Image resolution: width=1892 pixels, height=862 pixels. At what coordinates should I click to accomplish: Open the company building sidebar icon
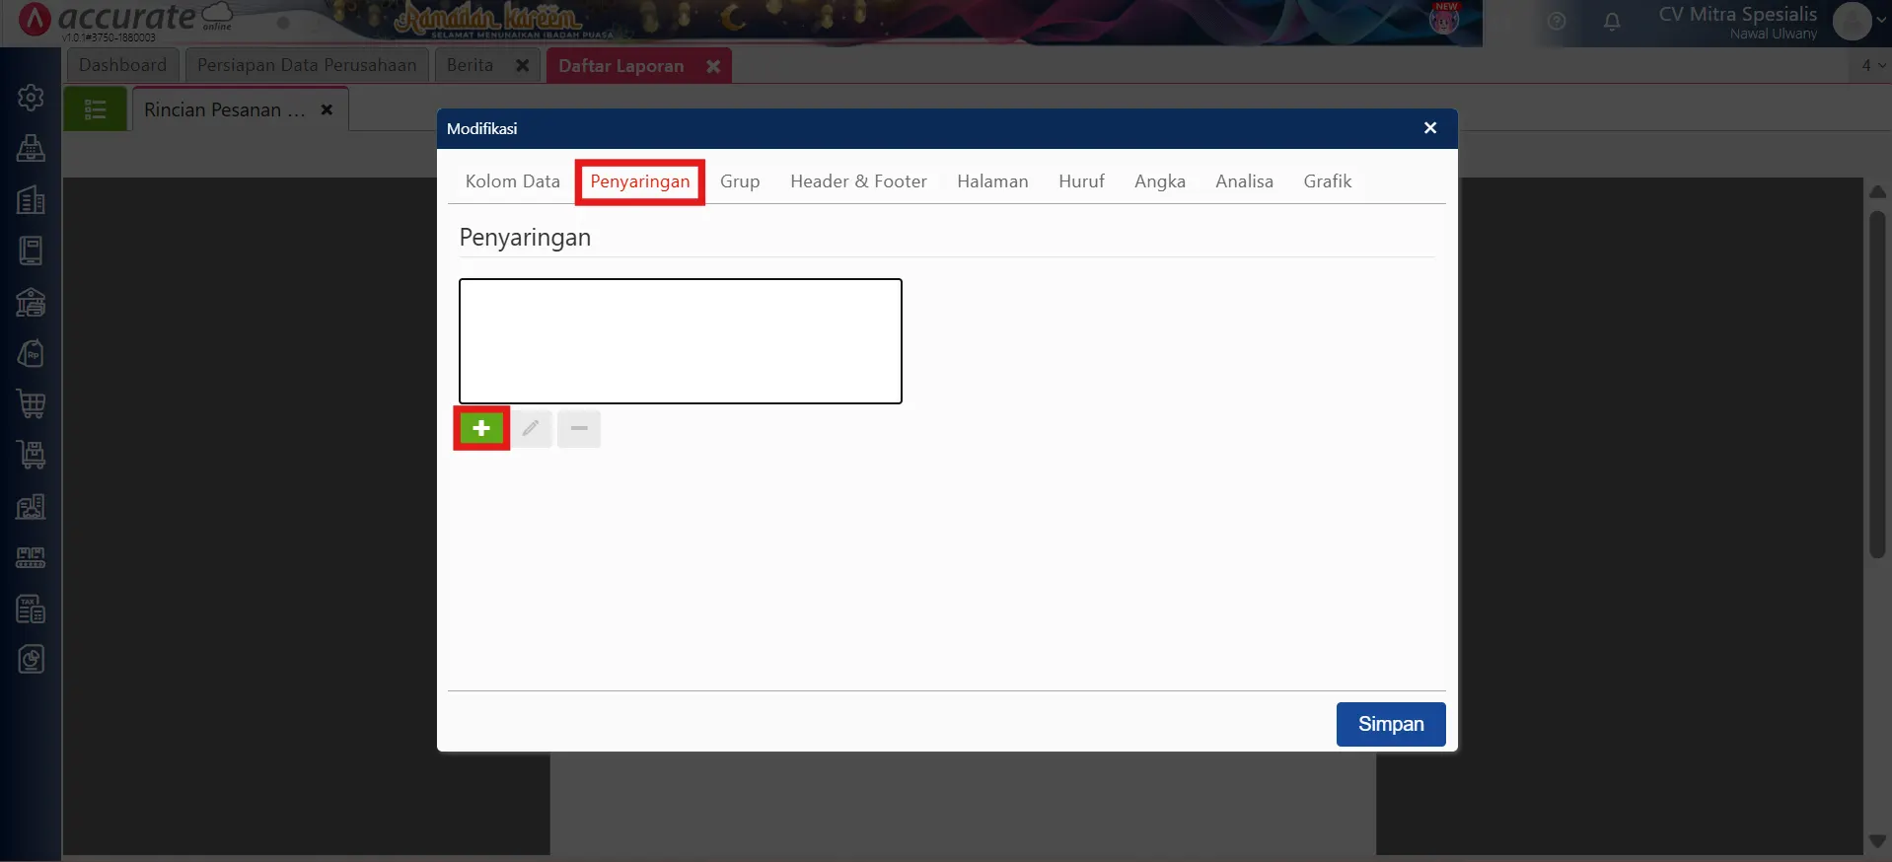point(31,200)
